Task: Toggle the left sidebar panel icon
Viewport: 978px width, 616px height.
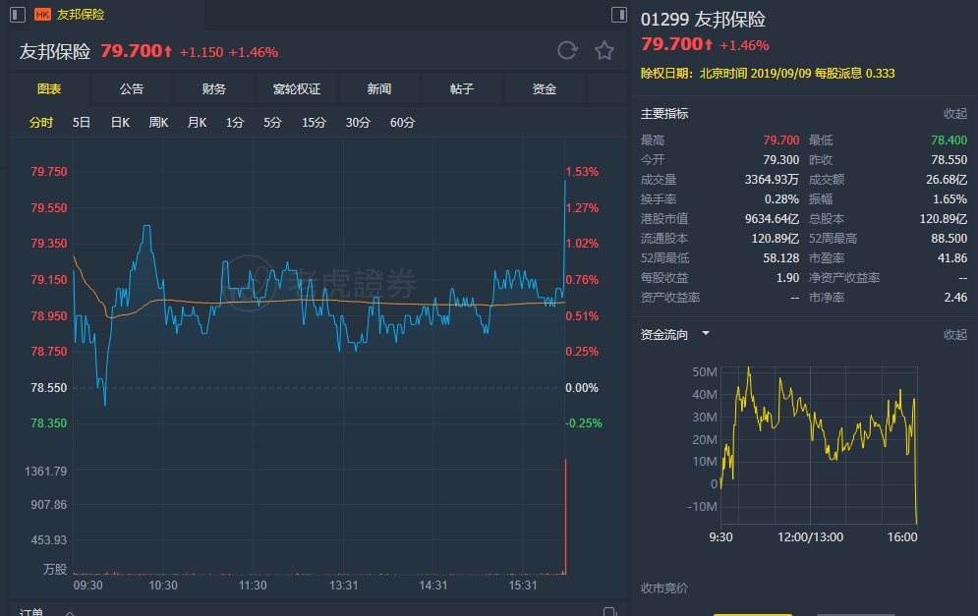Action: [x=18, y=15]
